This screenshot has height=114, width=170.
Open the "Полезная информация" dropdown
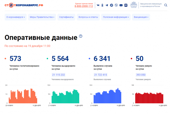(x=116, y=17)
